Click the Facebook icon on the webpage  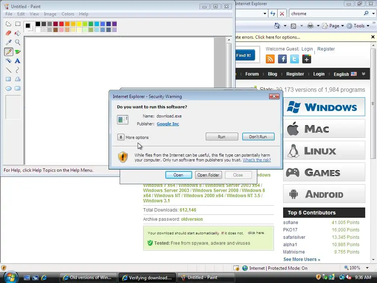tap(282, 59)
